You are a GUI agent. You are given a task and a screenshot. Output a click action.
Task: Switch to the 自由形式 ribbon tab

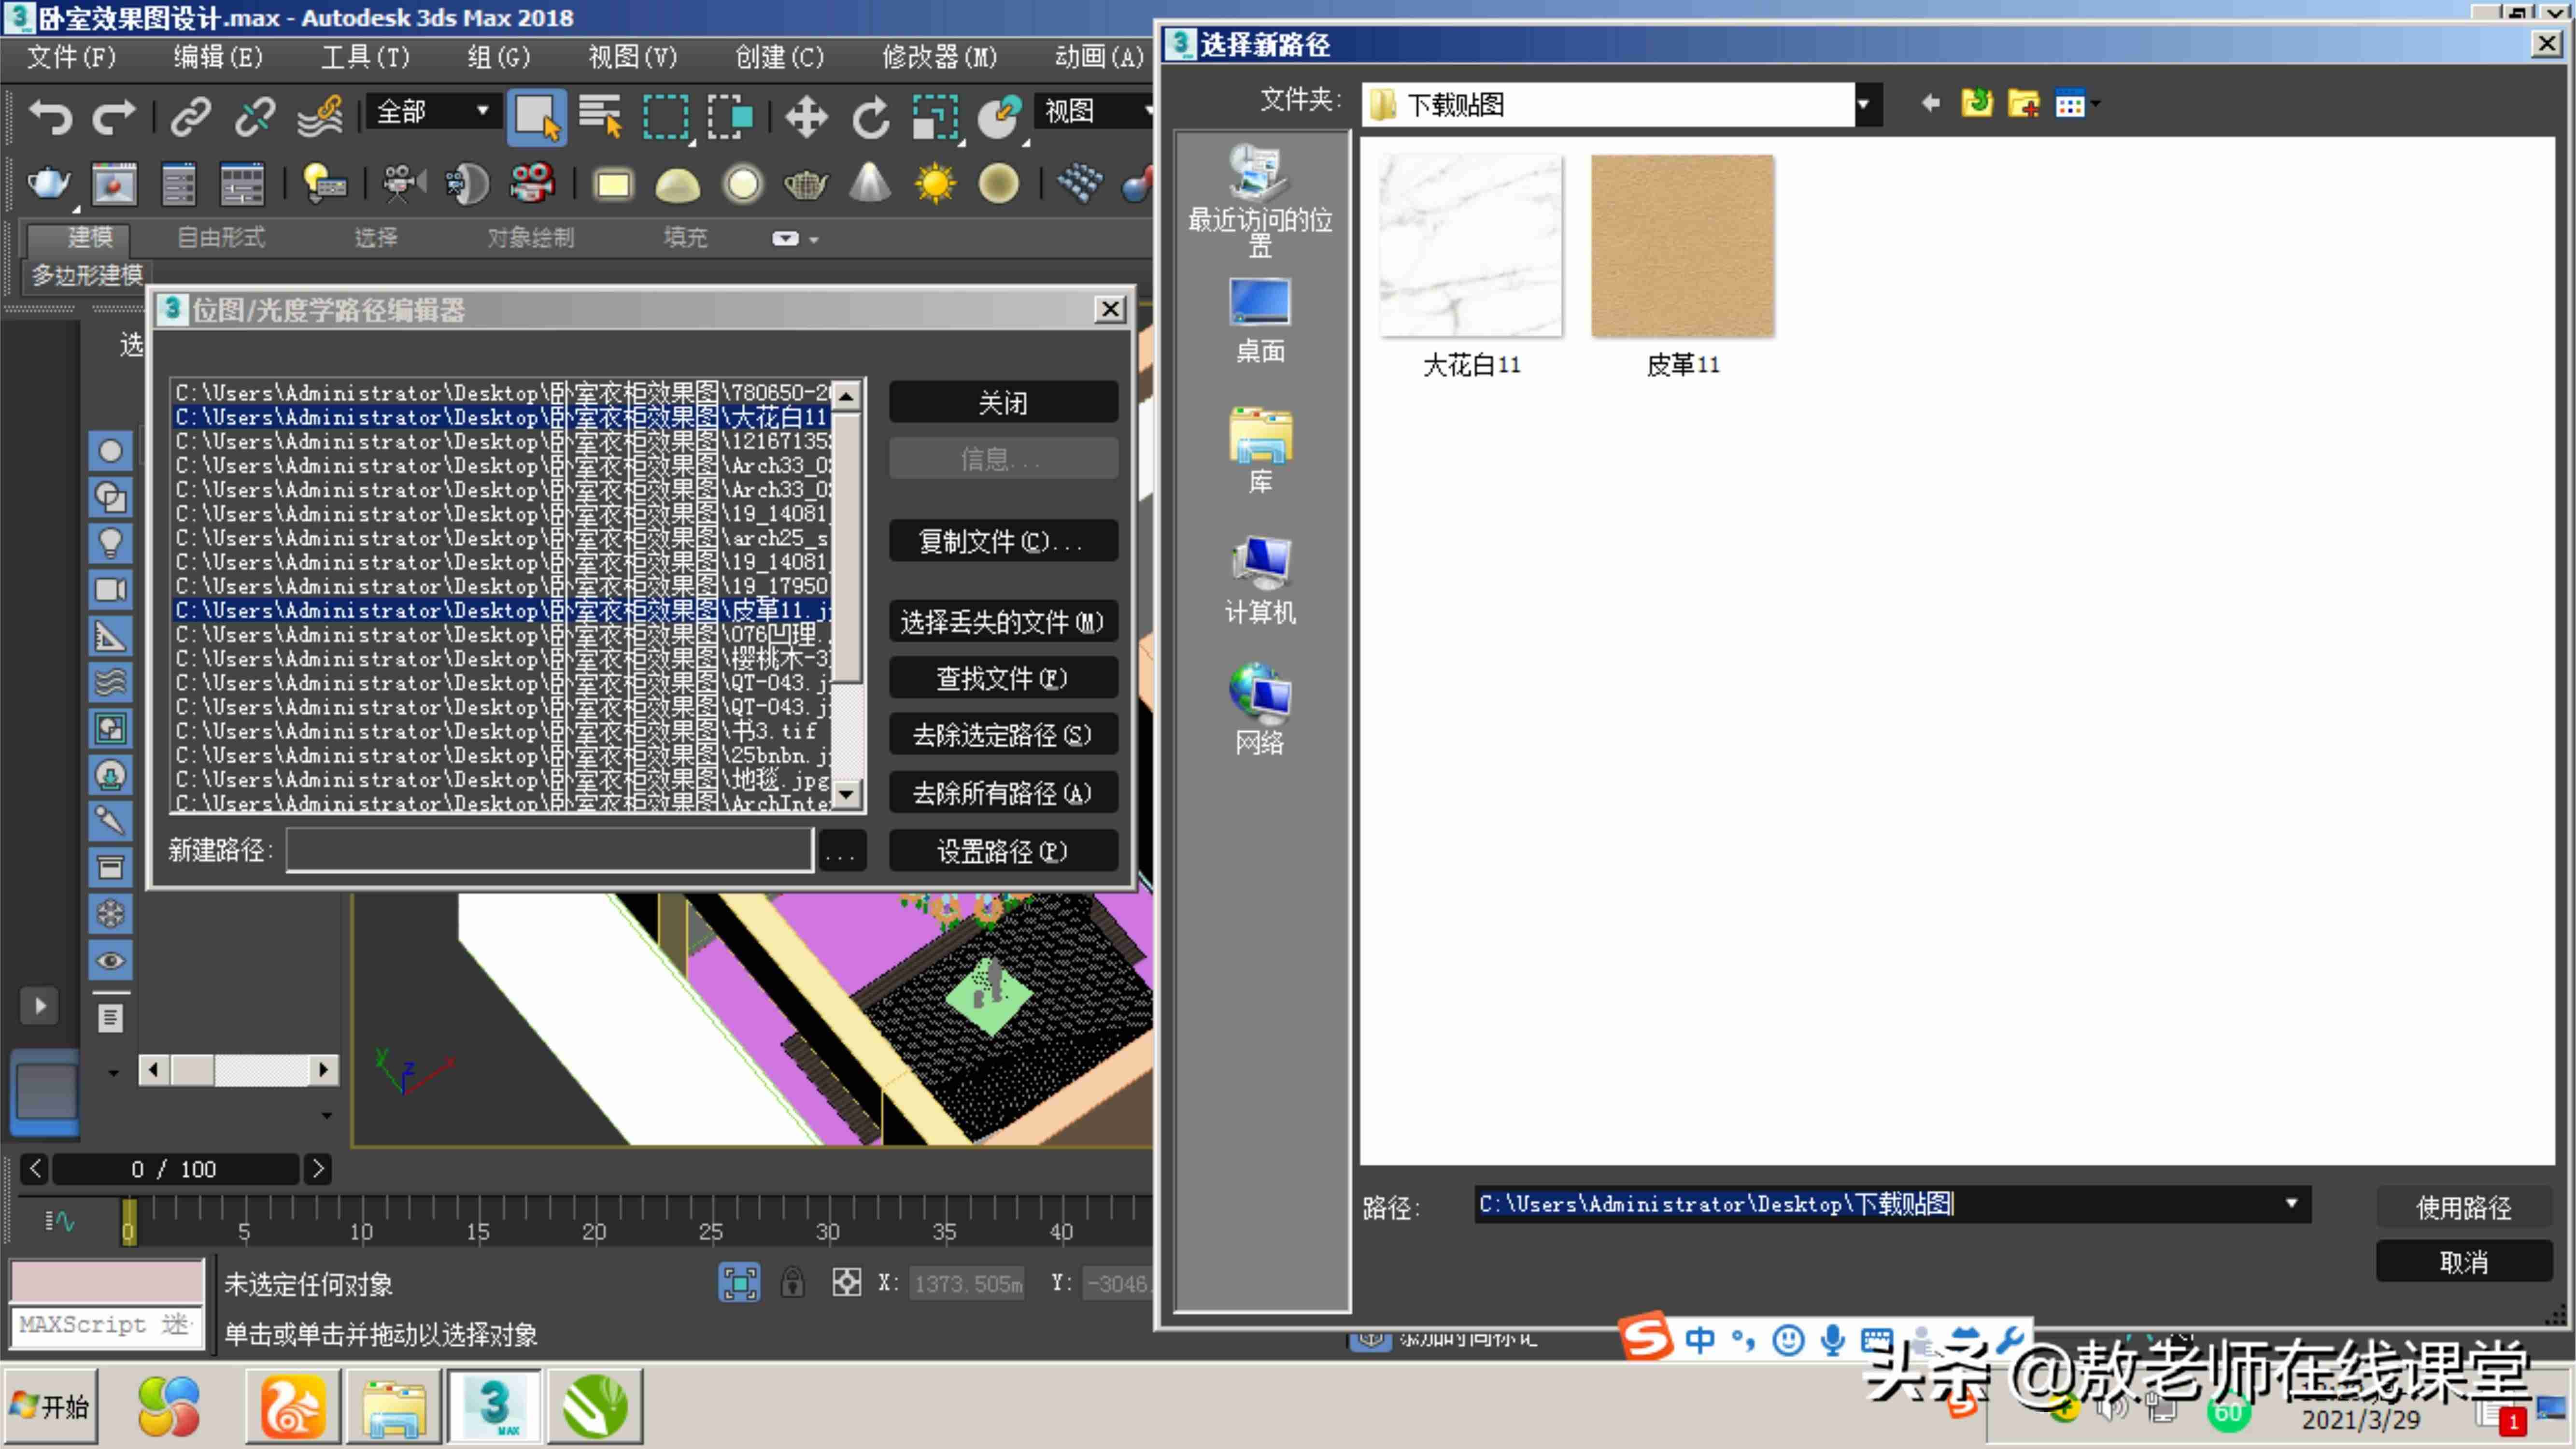pos(221,237)
